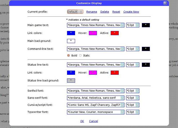Open the Typewriter font size dropdown
The image size is (178, 128).
pos(133,112)
